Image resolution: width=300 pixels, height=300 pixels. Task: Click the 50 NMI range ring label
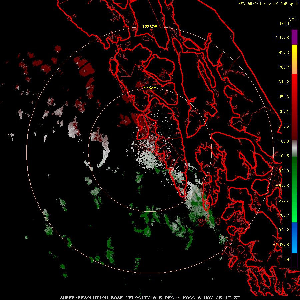(150, 88)
